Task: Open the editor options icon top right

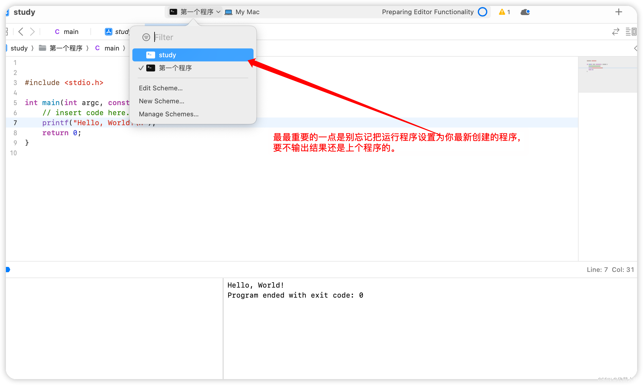Action: 631,31
